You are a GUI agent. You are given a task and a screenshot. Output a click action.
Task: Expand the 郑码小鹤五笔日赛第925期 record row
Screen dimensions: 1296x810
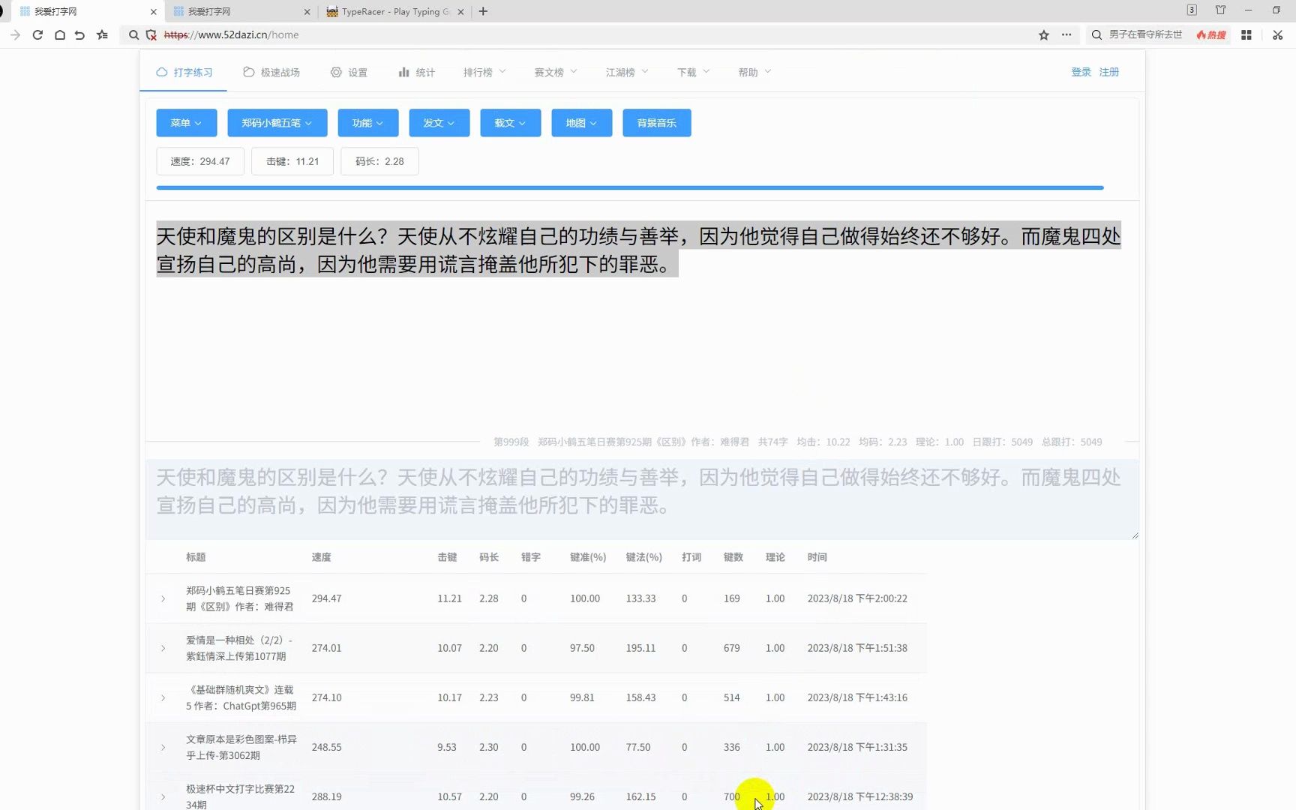[163, 598]
